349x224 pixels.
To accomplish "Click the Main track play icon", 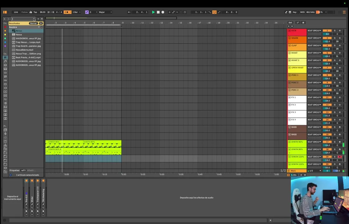I will 289,171.
